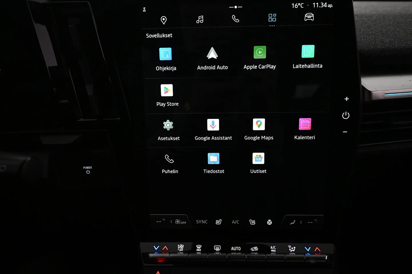Viewport: 412px width, 274px height.
Task: Turn on driver seat heating
Action: tap(219, 222)
